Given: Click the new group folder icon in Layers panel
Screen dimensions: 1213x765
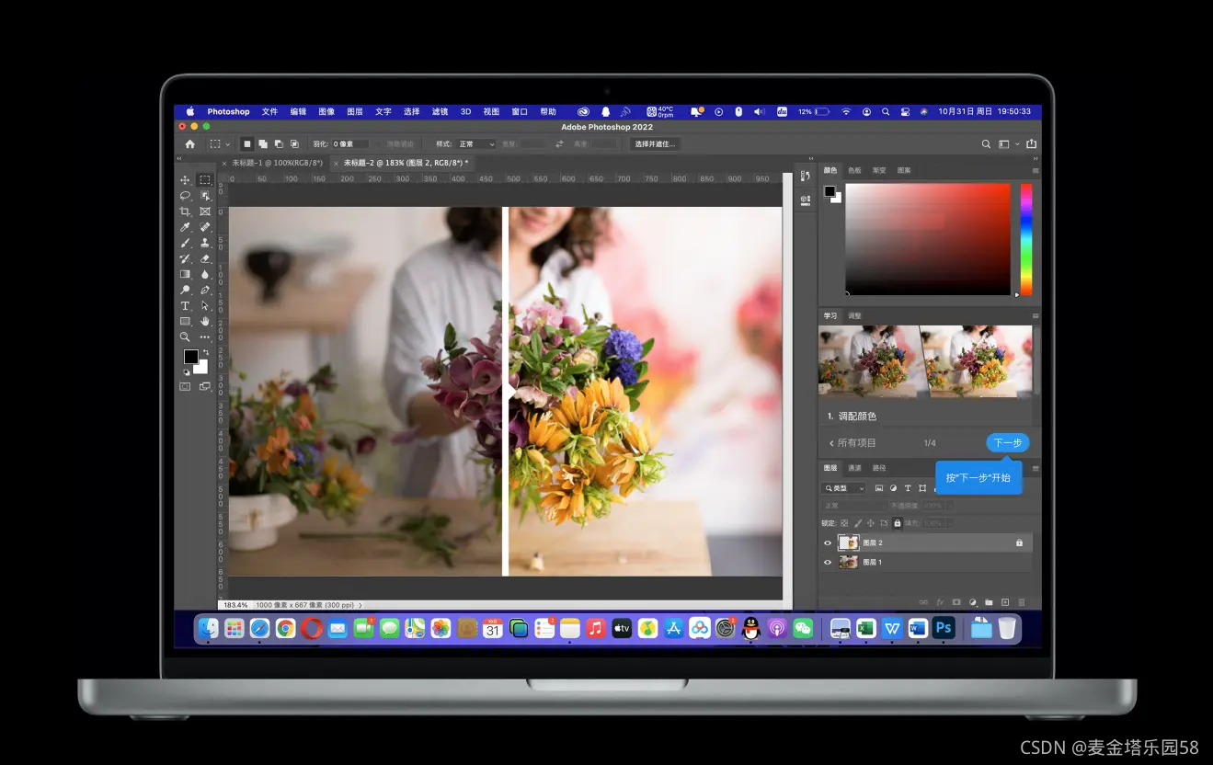Looking at the screenshot, I should [989, 602].
